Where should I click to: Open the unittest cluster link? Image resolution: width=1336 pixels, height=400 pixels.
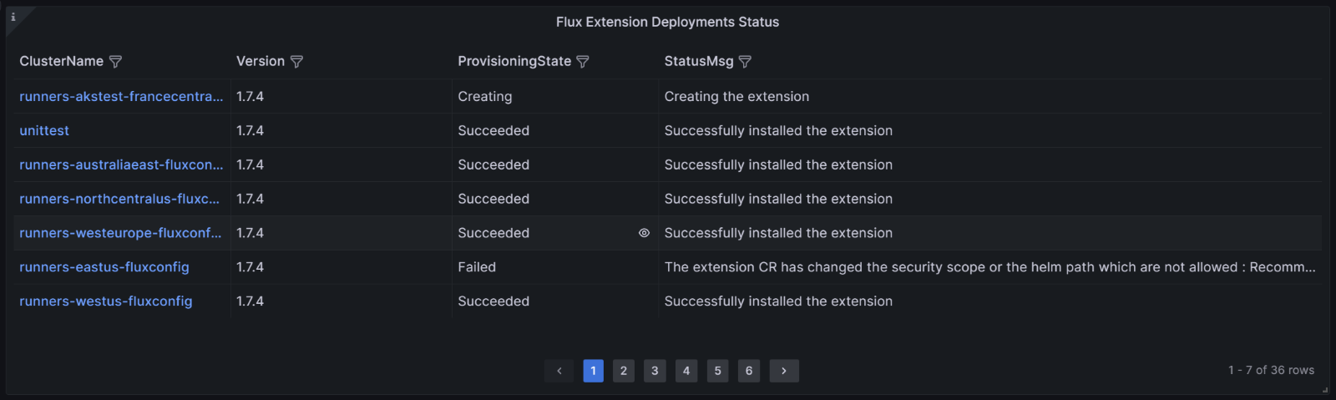coord(44,131)
